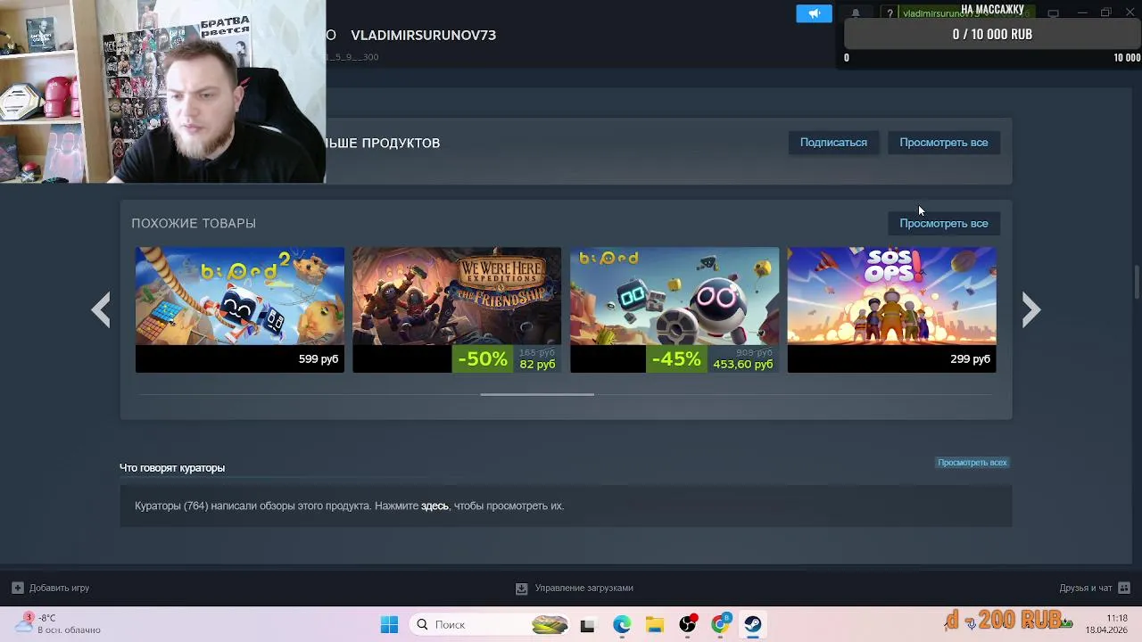1142x642 pixels.
Task: Open Steam notifications bell
Action: pos(856,13)
